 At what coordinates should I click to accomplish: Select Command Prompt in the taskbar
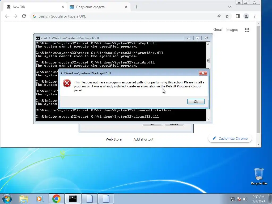tap(73, 199)
